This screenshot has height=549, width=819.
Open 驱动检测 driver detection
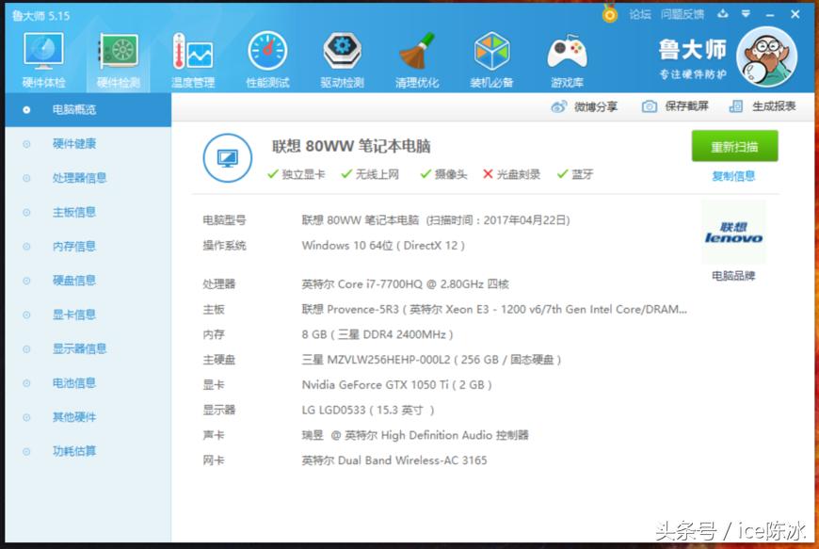point(341,57)
